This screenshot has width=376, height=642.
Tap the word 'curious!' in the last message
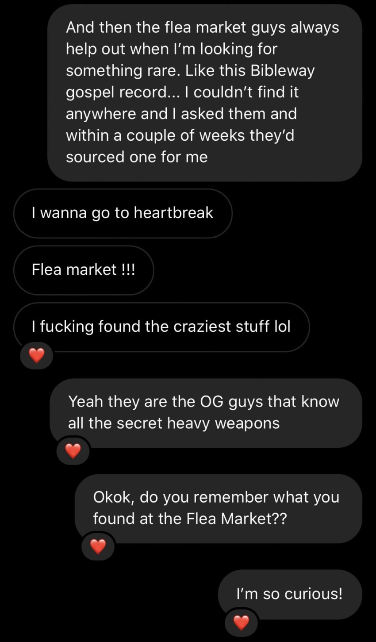(x=314, y=594)
